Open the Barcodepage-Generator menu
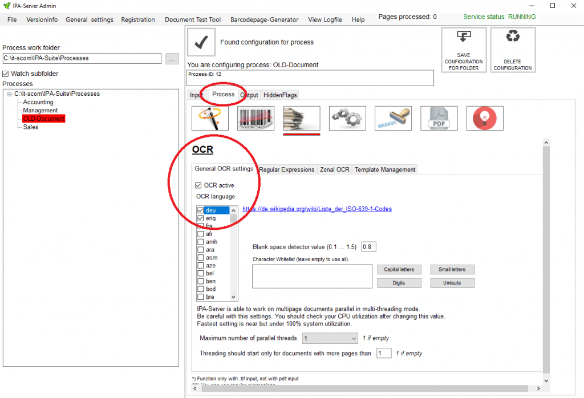This screenshot has width=584, height=398. coord(264,19)
